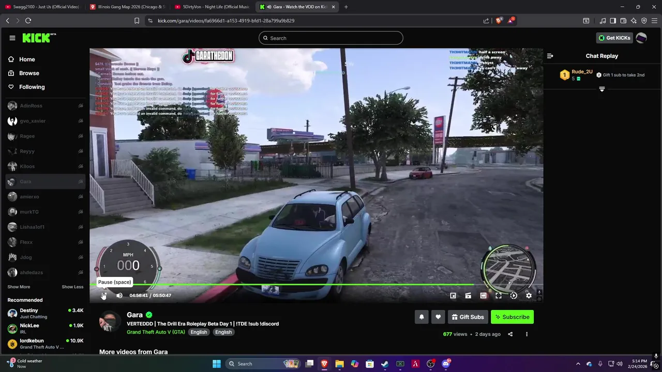Click the Get KICKs button
Image resolution: width=662 pixels, height=372 pixels.
coord(614,38)
